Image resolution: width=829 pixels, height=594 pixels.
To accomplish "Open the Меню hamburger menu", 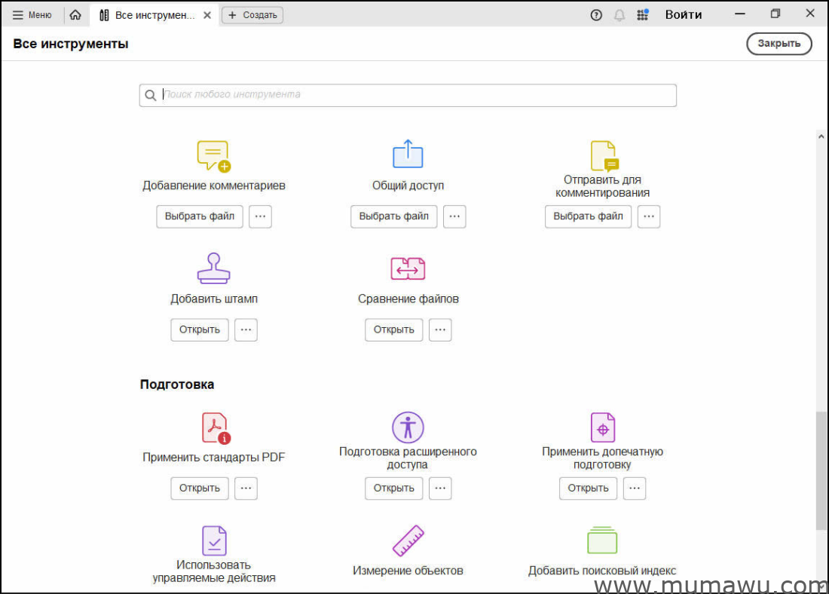I will pyautogui.click(x=32, y=14).
